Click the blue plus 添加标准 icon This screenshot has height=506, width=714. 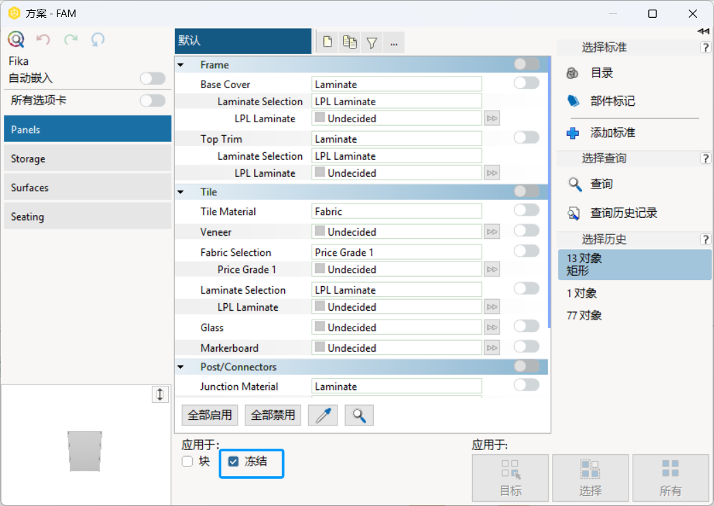[573, 133]
